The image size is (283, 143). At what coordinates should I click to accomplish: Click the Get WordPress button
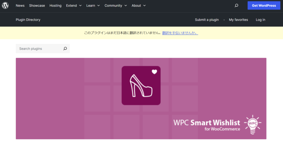[x=264, y=5]
